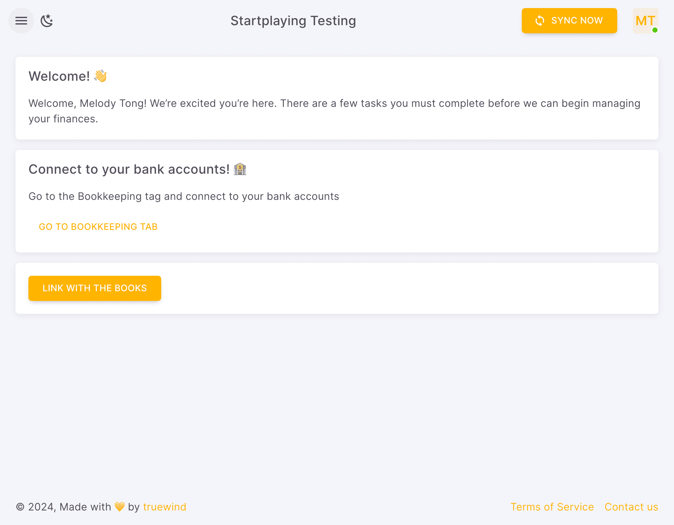
Task: Select the Startplaying Testing title
Action: tap(293, 21)
